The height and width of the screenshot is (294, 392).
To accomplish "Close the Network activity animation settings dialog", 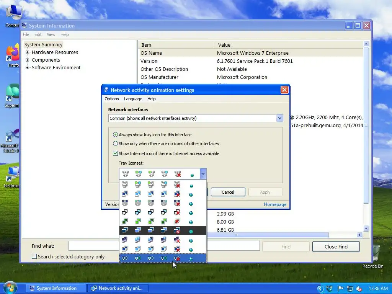I will click(x=284, y=90).
